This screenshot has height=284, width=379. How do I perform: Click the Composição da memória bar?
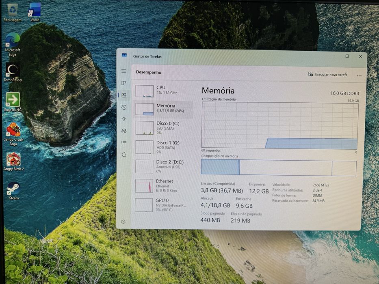click(279, 167)
